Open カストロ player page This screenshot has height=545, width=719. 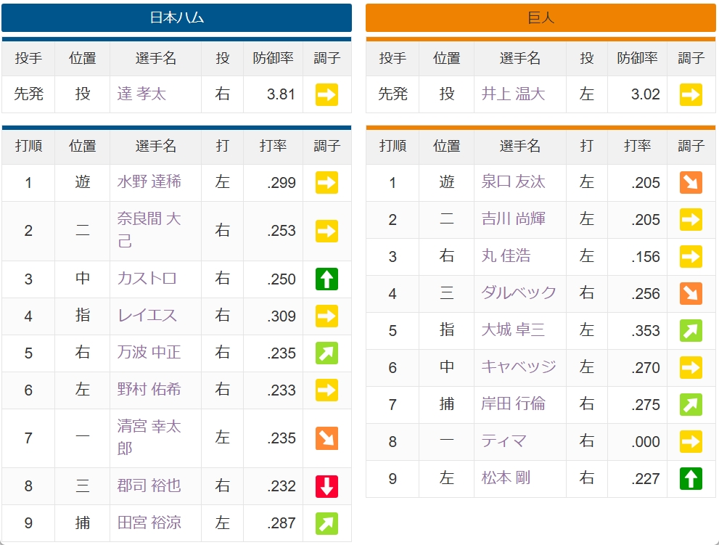[147, 278]
